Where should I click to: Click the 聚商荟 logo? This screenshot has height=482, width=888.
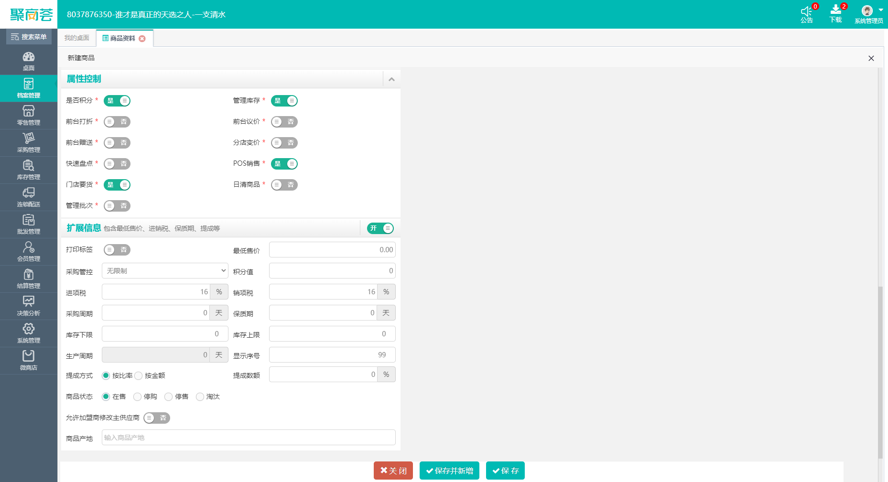click(31, 15)
